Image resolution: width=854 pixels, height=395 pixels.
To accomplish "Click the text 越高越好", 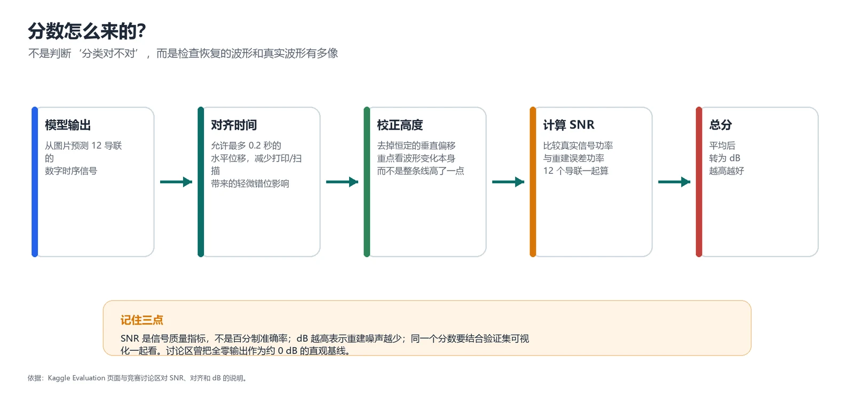I will (726, 171).
